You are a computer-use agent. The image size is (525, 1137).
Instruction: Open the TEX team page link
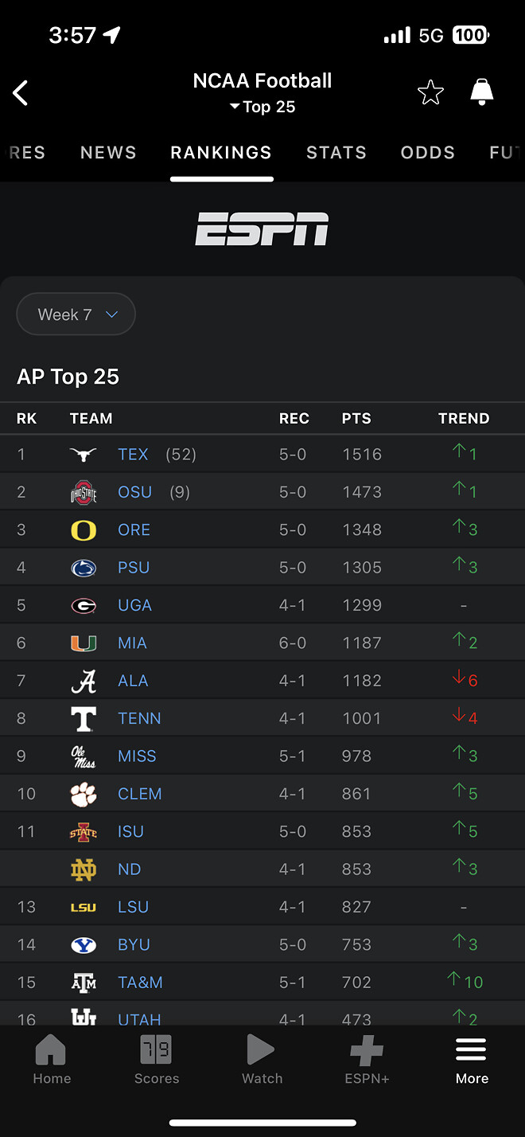pyautogui.click(x=133, y=454)
